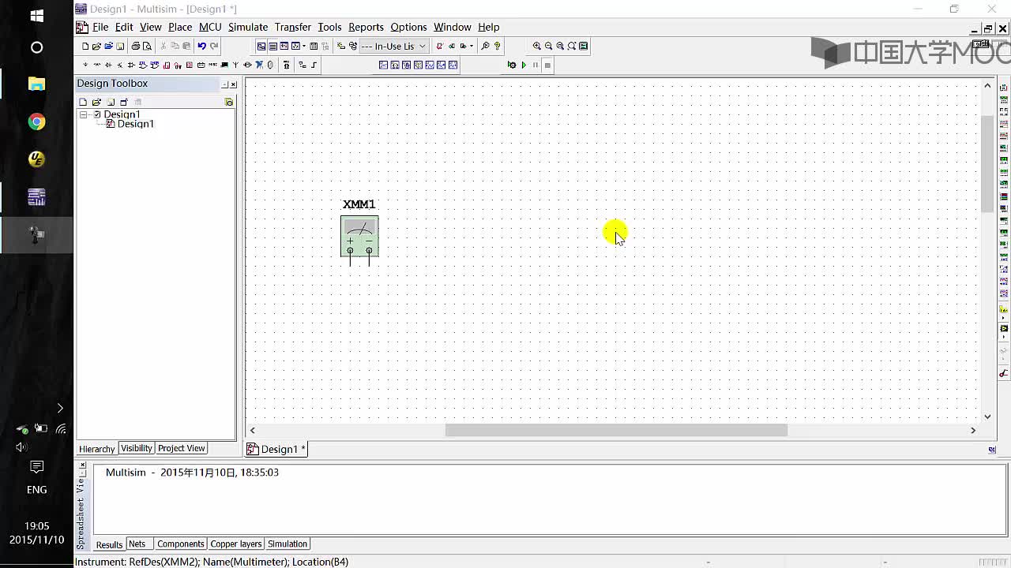This screenshot has width=1011, height=568.
Task: Select the Current Probe instrument
Action: click(x=1004, y=372)
